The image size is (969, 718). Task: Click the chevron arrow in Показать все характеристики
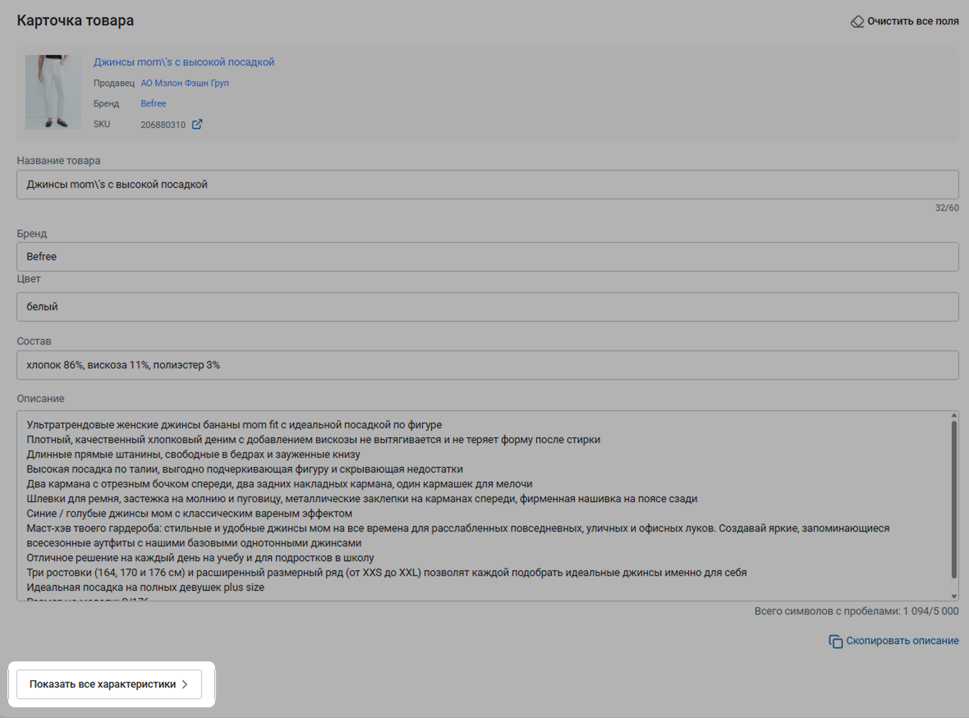coord(185,684)
